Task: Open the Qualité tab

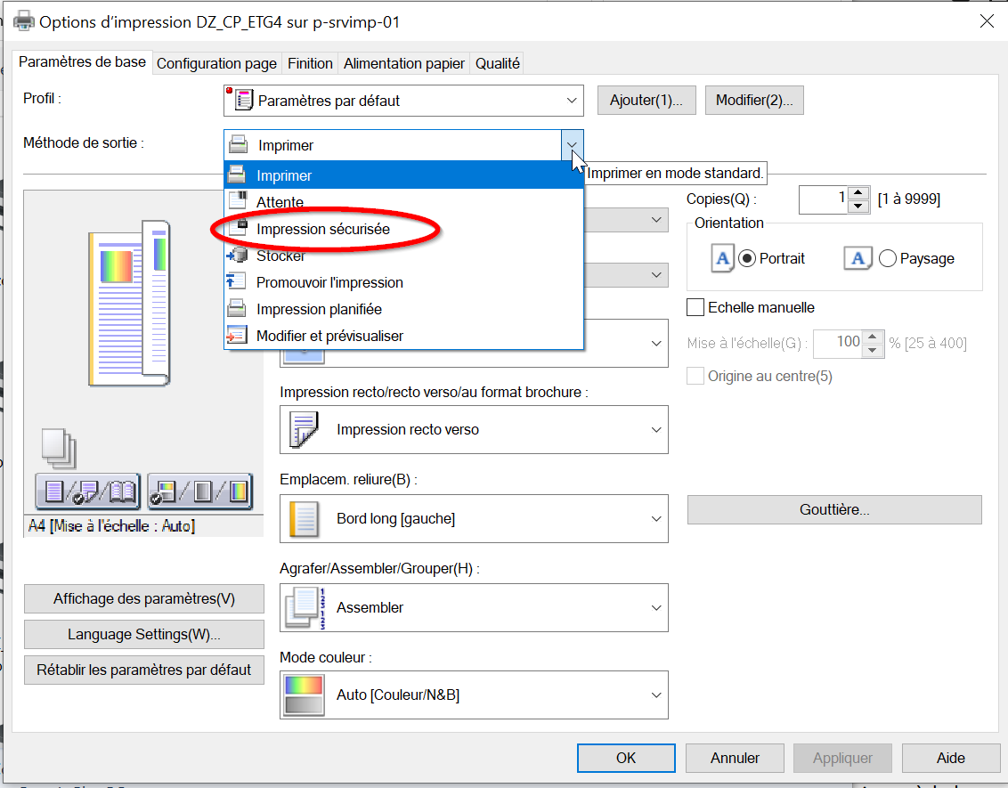Action: (497, 63)
